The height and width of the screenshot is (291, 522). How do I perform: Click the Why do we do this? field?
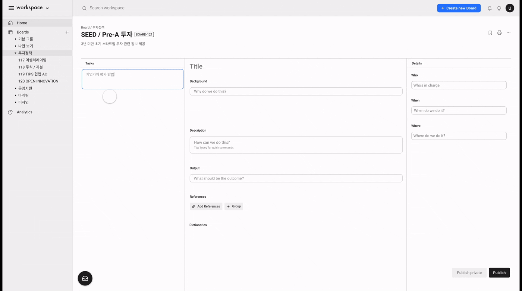(296, 91)
